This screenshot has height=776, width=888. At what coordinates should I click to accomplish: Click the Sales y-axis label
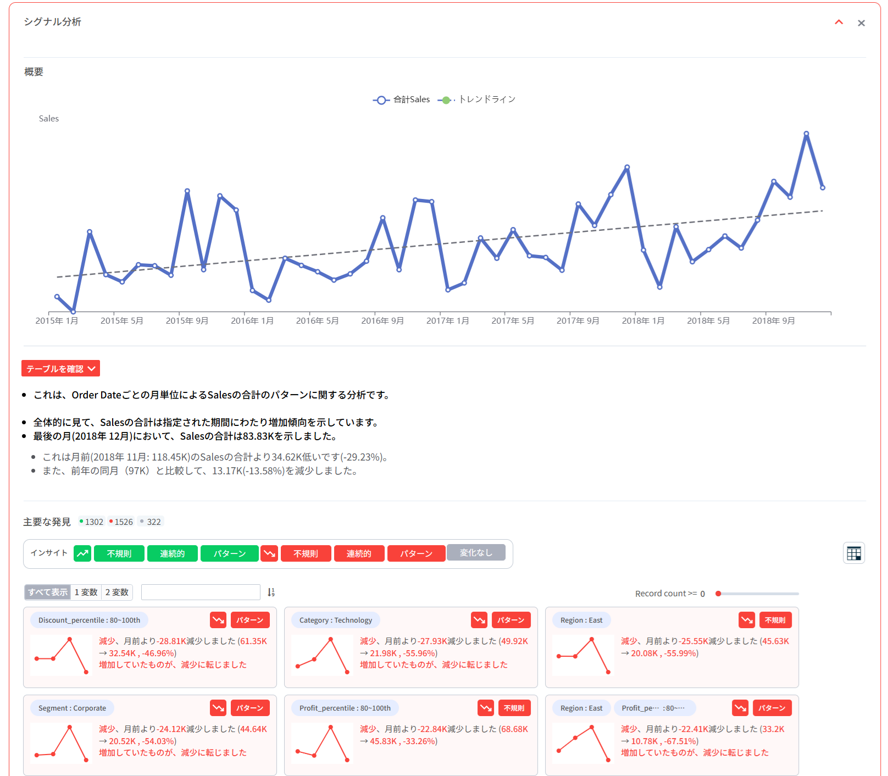[49, 118]
